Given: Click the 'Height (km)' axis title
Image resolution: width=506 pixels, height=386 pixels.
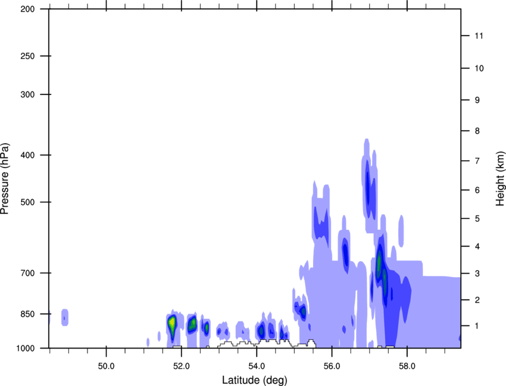Looking at the screenshot, I should point(500,179).
